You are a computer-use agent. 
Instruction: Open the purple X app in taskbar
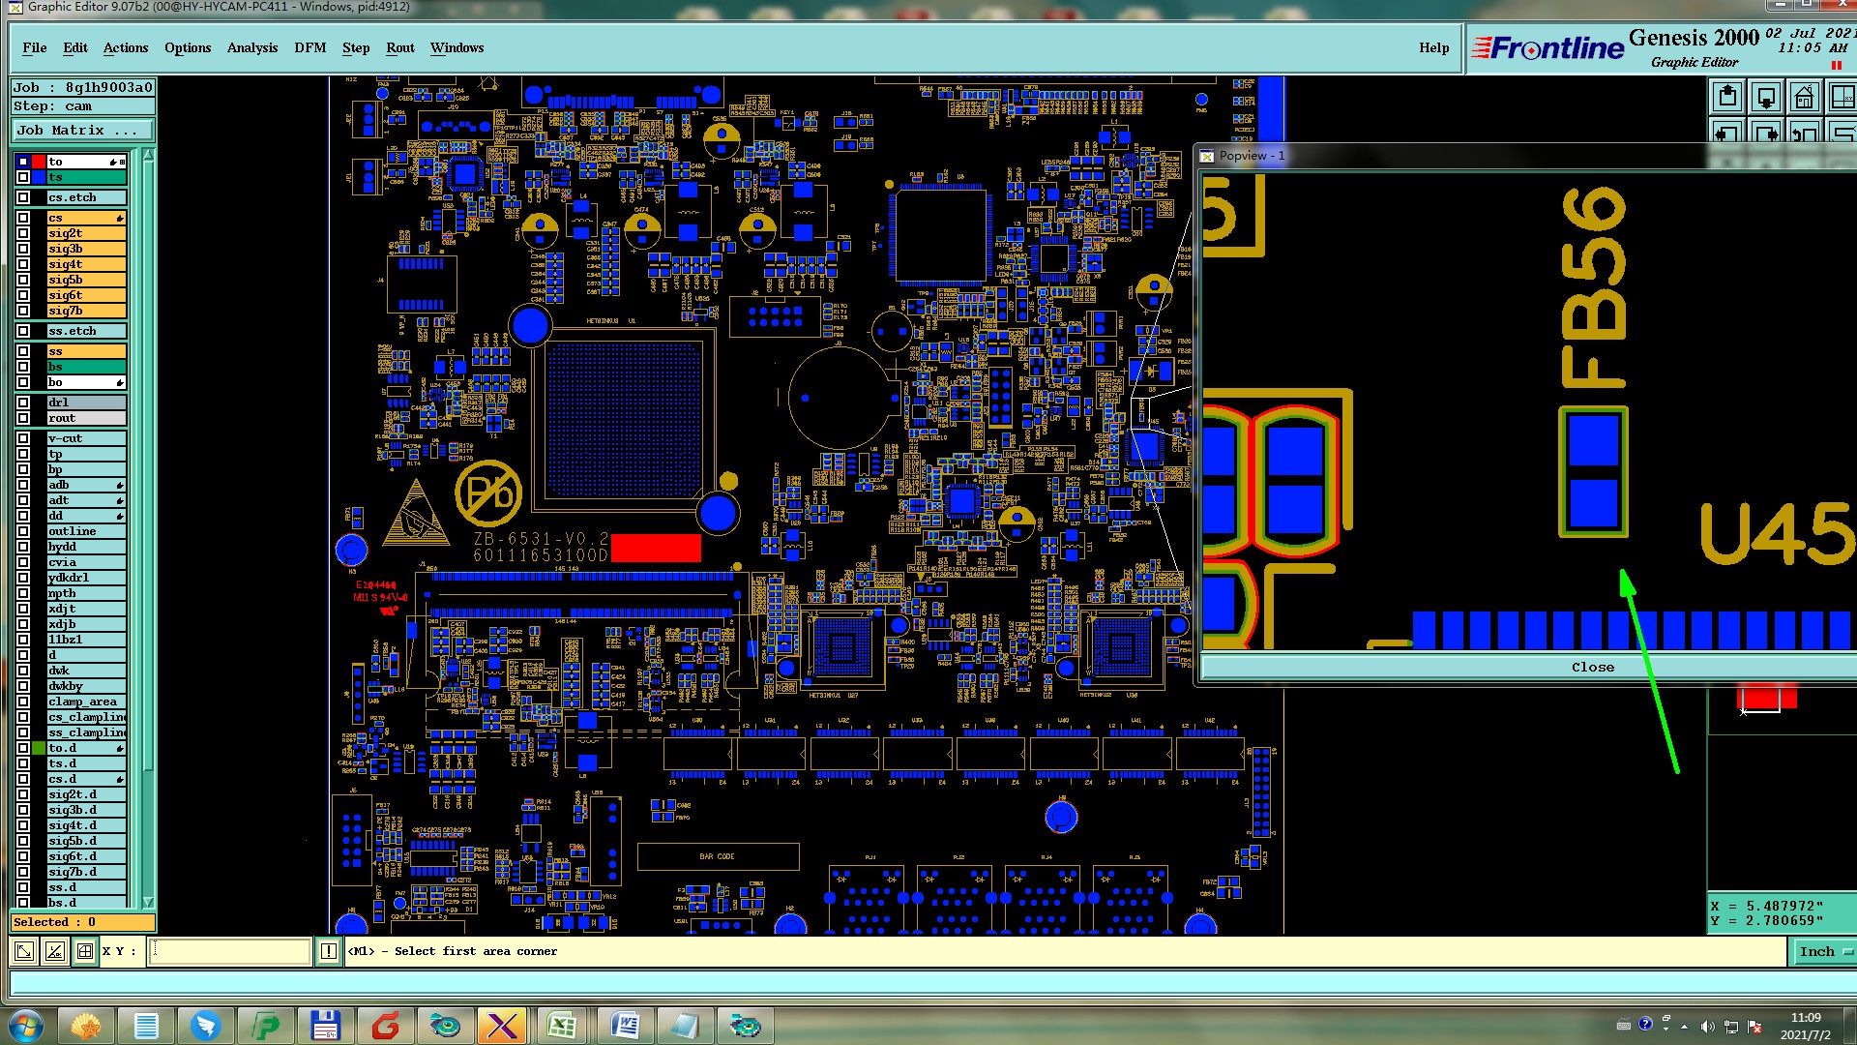tap(503, 1026)
